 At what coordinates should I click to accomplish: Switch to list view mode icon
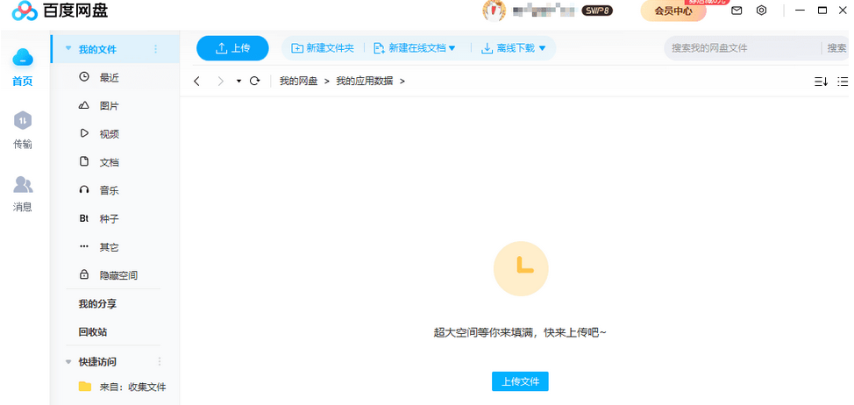(843, 82)
